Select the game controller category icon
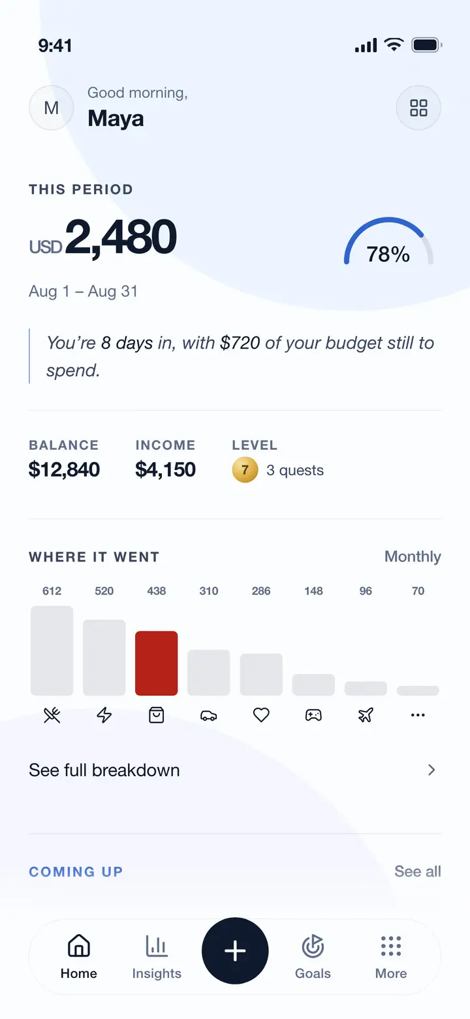 [313, 715]
